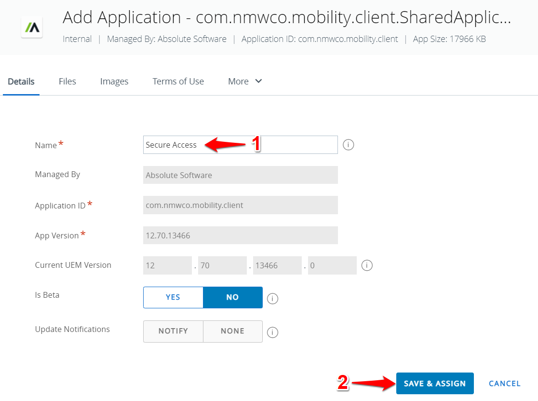The height and width of the screenshot is (401, 538).
Task: Click the SAVE & ASSIGN button
Action: coord(435,384)
